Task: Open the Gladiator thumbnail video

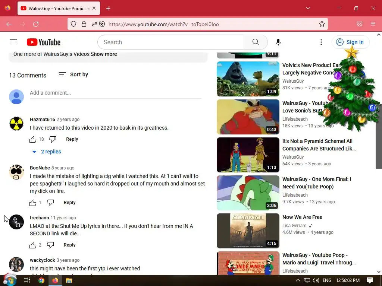Action: 248,231
